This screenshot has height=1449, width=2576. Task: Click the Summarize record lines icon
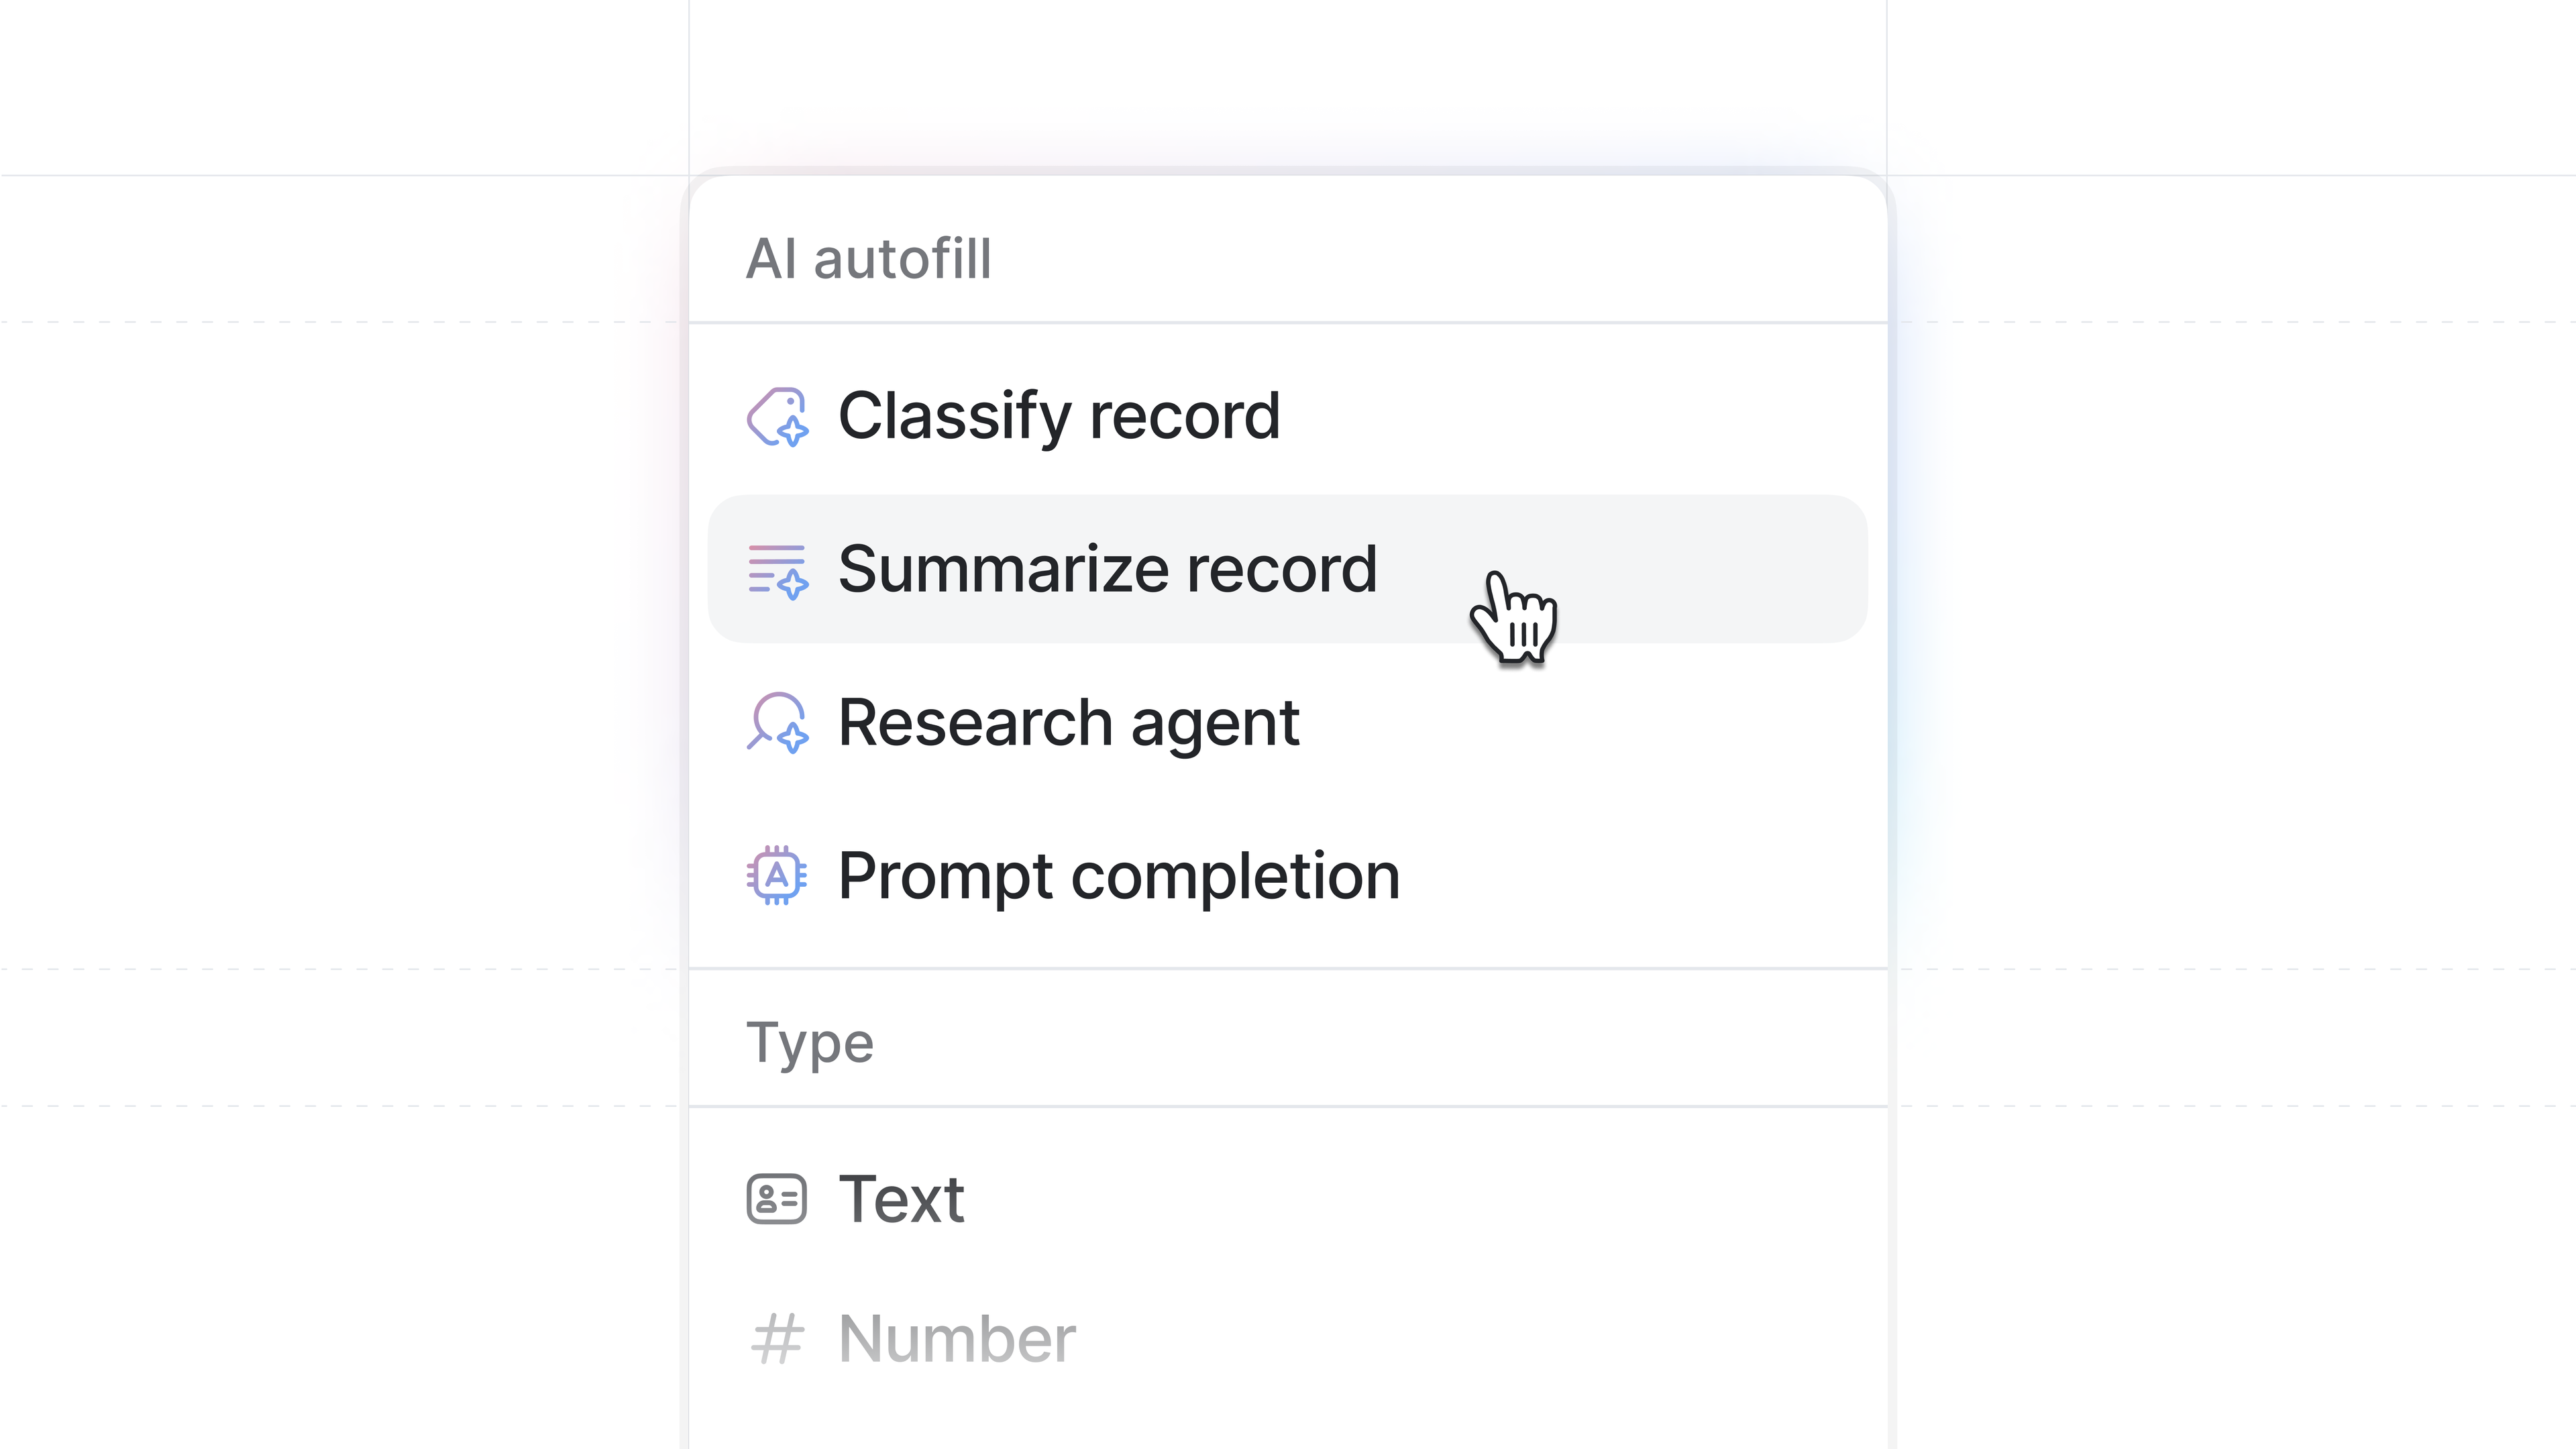(777, 570)
